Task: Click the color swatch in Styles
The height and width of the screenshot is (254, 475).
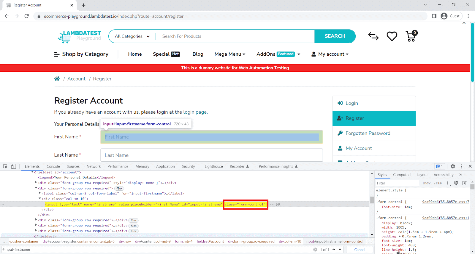Action: (x=398, y=253)
